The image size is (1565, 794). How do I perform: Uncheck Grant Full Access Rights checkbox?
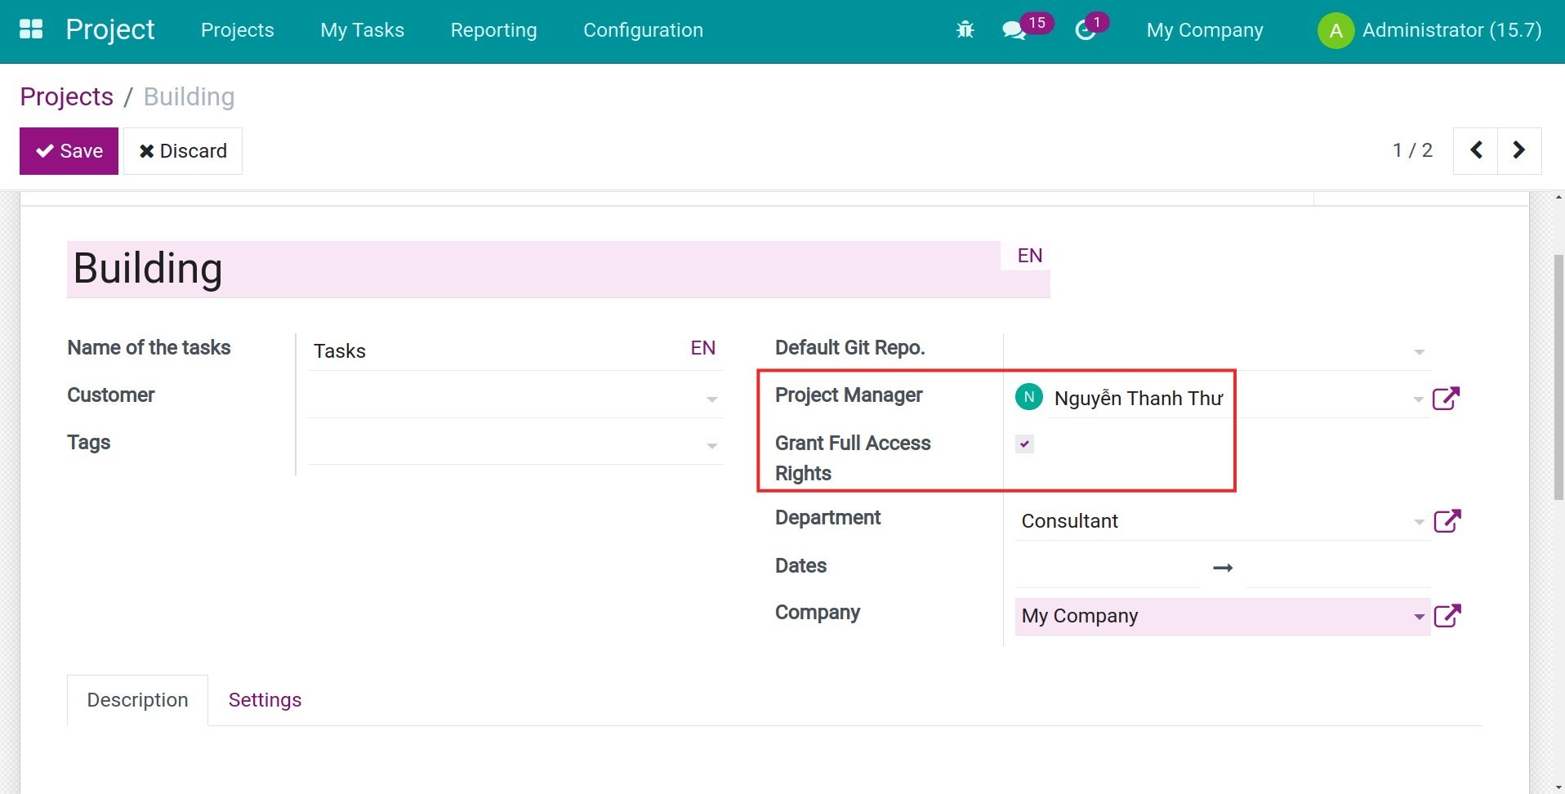1024,444
